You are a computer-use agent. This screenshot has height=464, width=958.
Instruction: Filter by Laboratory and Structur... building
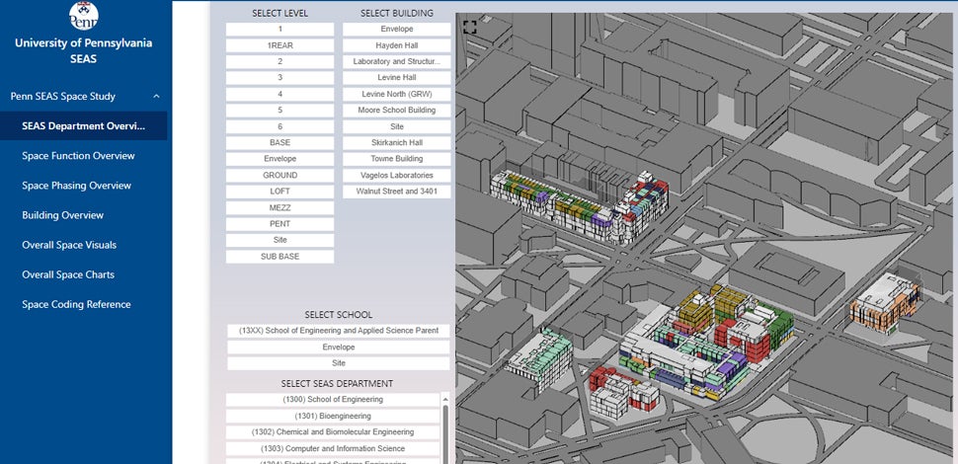click(x=396, y=61)
